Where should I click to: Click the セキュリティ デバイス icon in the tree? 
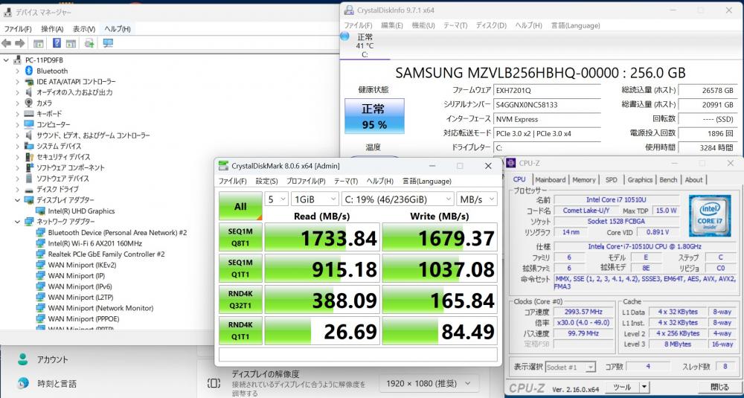point(29,157)
